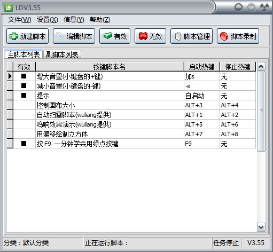Click the vertical scrollbar thumb
The height and width of the screenshot is (252, 273).
(261, 112)
